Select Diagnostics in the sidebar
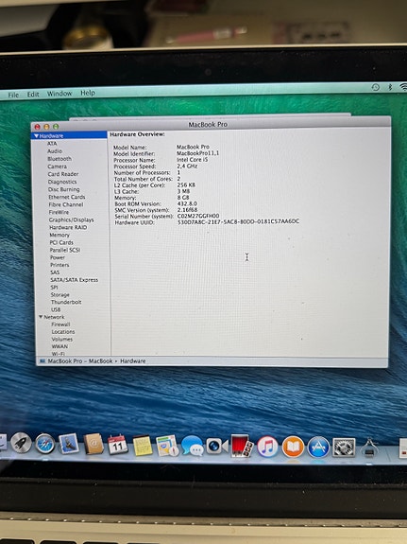 coord(62,182)
